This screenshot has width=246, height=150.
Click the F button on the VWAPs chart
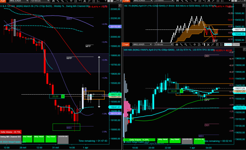244,49
